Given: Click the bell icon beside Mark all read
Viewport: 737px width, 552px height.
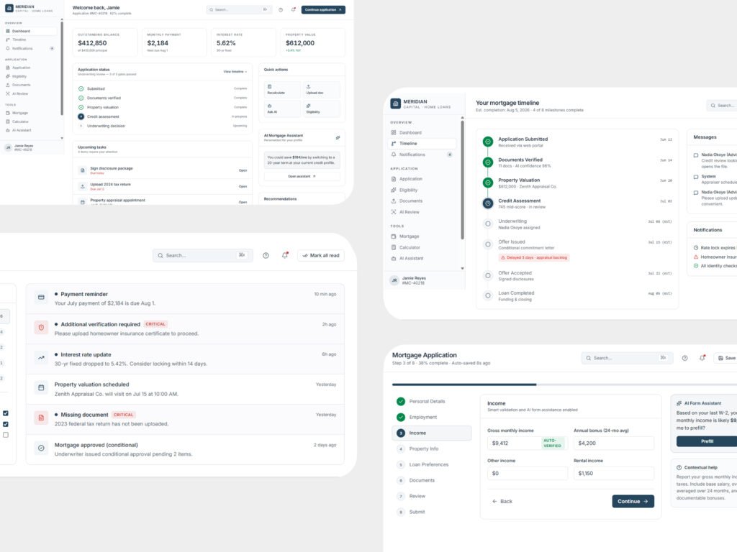Looking at the screenshot, I should point(285,255).
